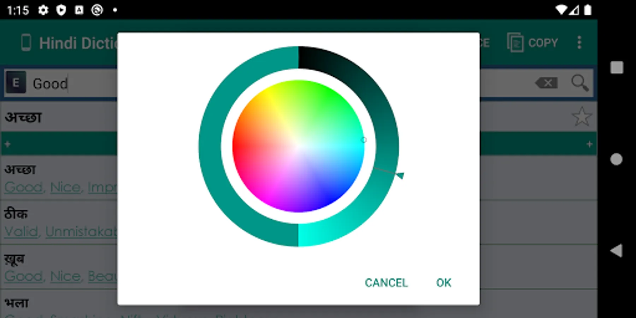The height and width of the screenshot is (318, 636).
Task: Select the Hindi Dictionary app title
Action: 78,43
